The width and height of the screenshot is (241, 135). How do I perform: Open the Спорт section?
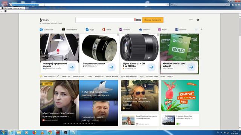click(x=90, y=76)
